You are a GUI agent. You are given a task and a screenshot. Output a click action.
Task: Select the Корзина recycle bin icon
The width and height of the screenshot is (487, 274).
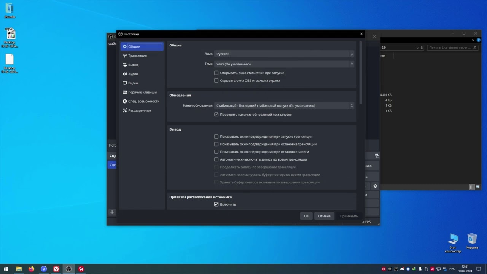pos(472,241)
